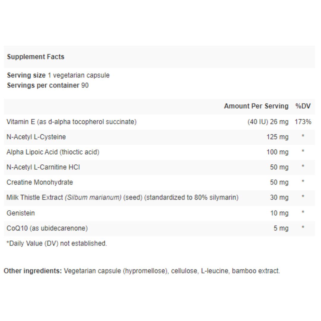Click the CoQ10 (as ubidecarenone) label

(x=47, y=228)
